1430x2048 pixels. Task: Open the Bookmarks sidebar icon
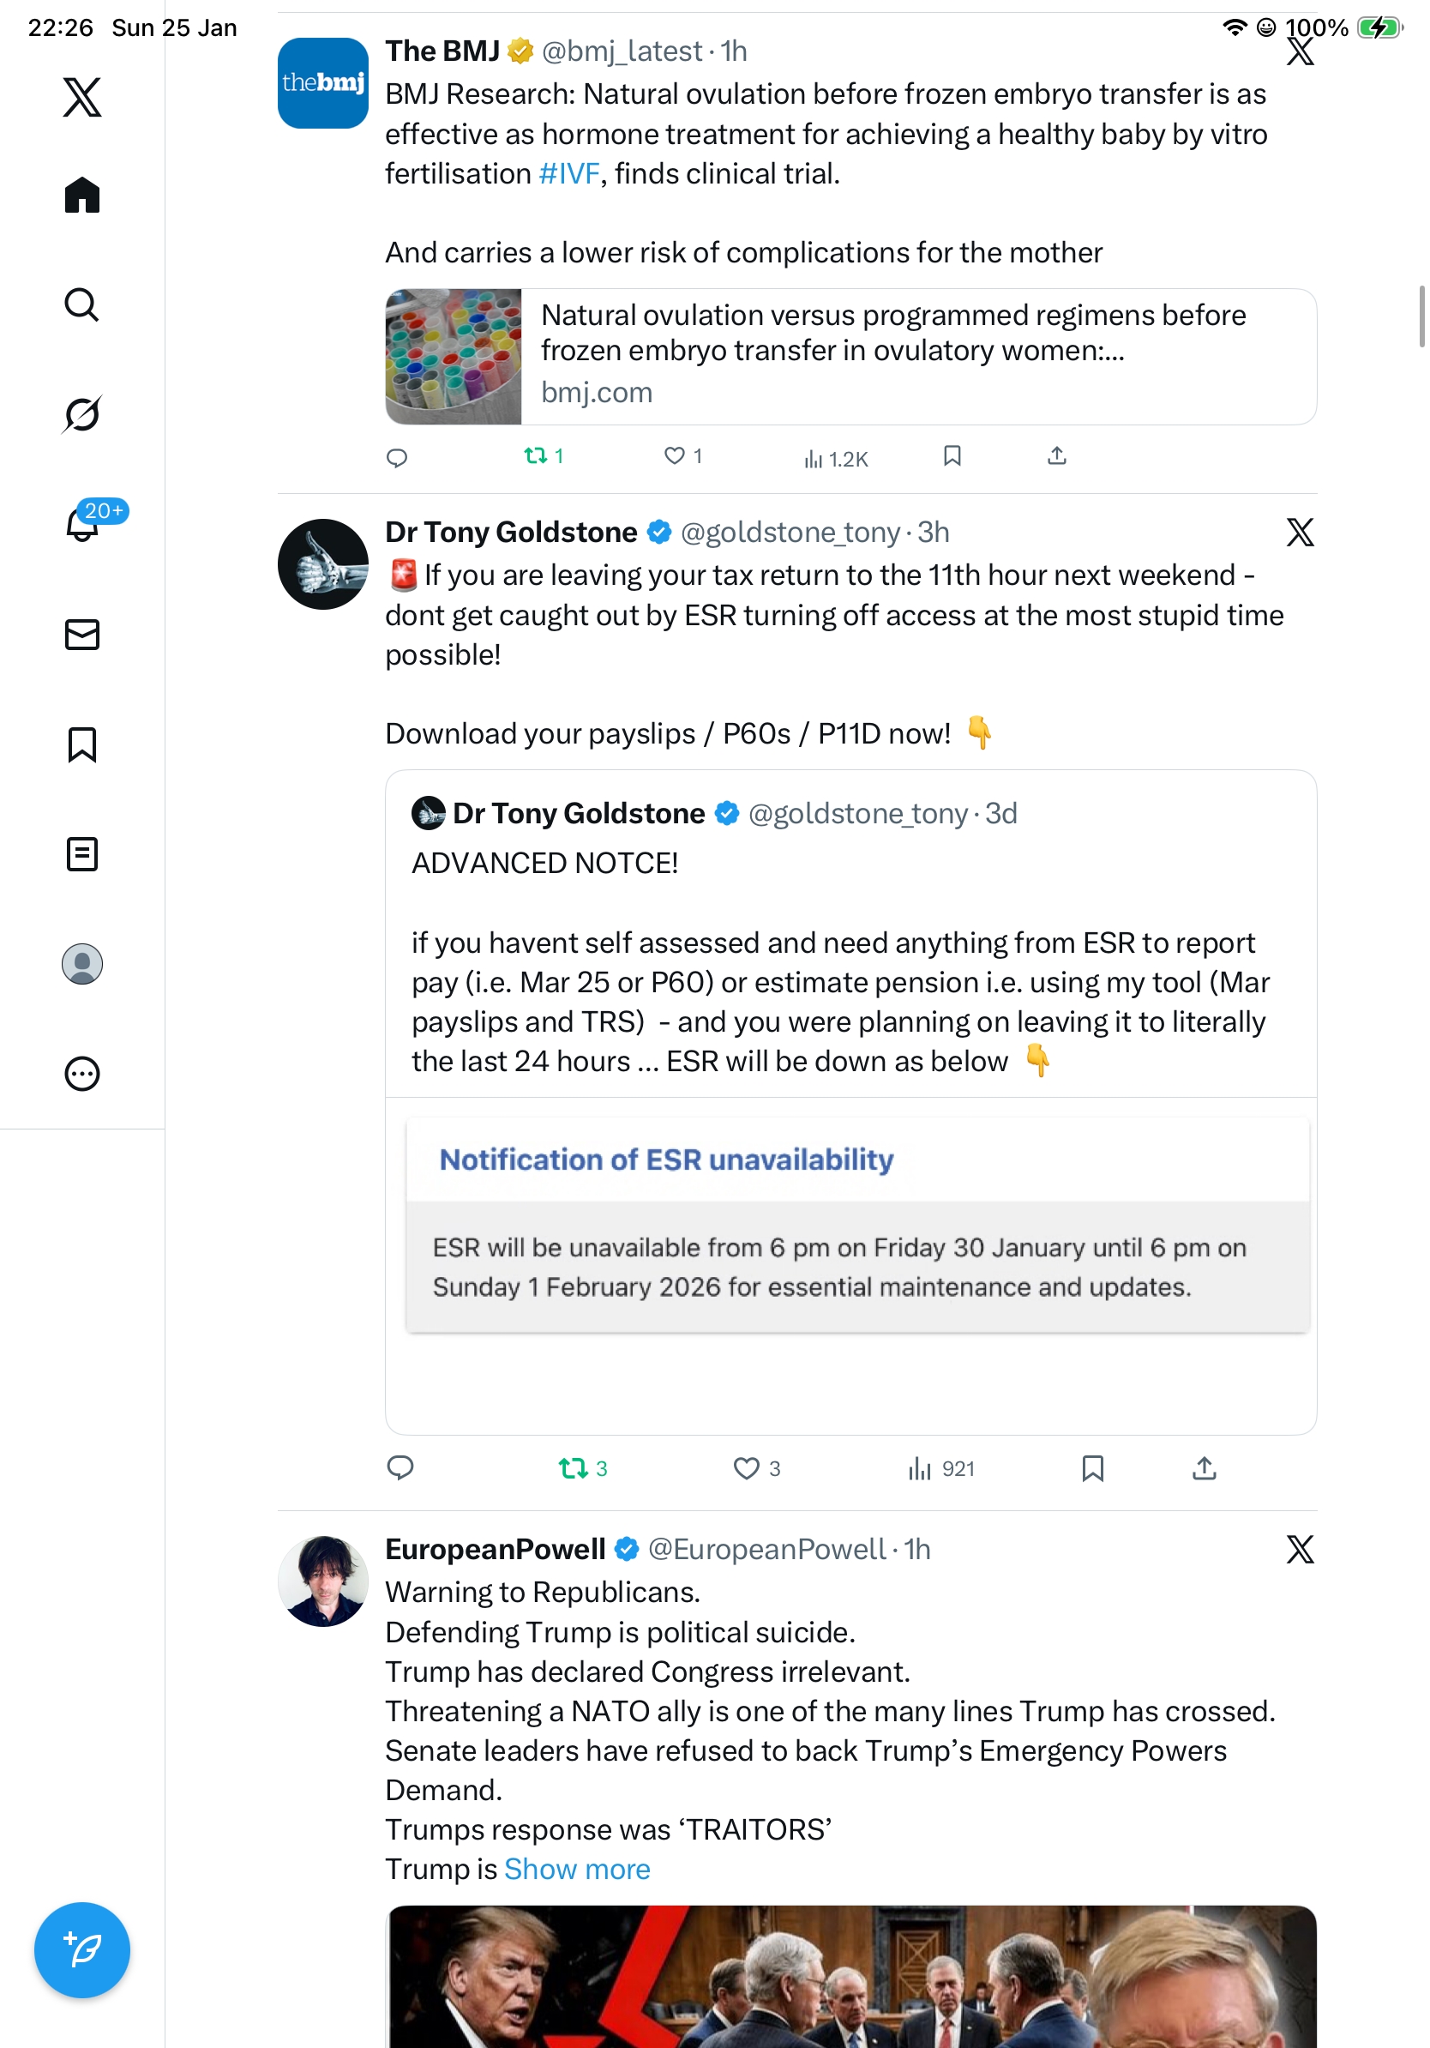82,744
